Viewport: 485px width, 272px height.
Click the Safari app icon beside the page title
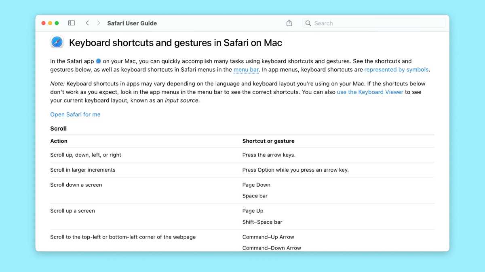(x=57, y=42)
